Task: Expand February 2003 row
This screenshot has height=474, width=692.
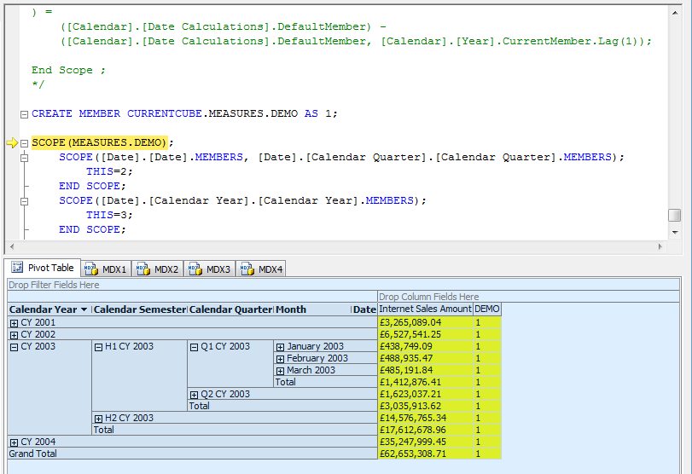Action: pyautogui.click(x=280, y=359)
